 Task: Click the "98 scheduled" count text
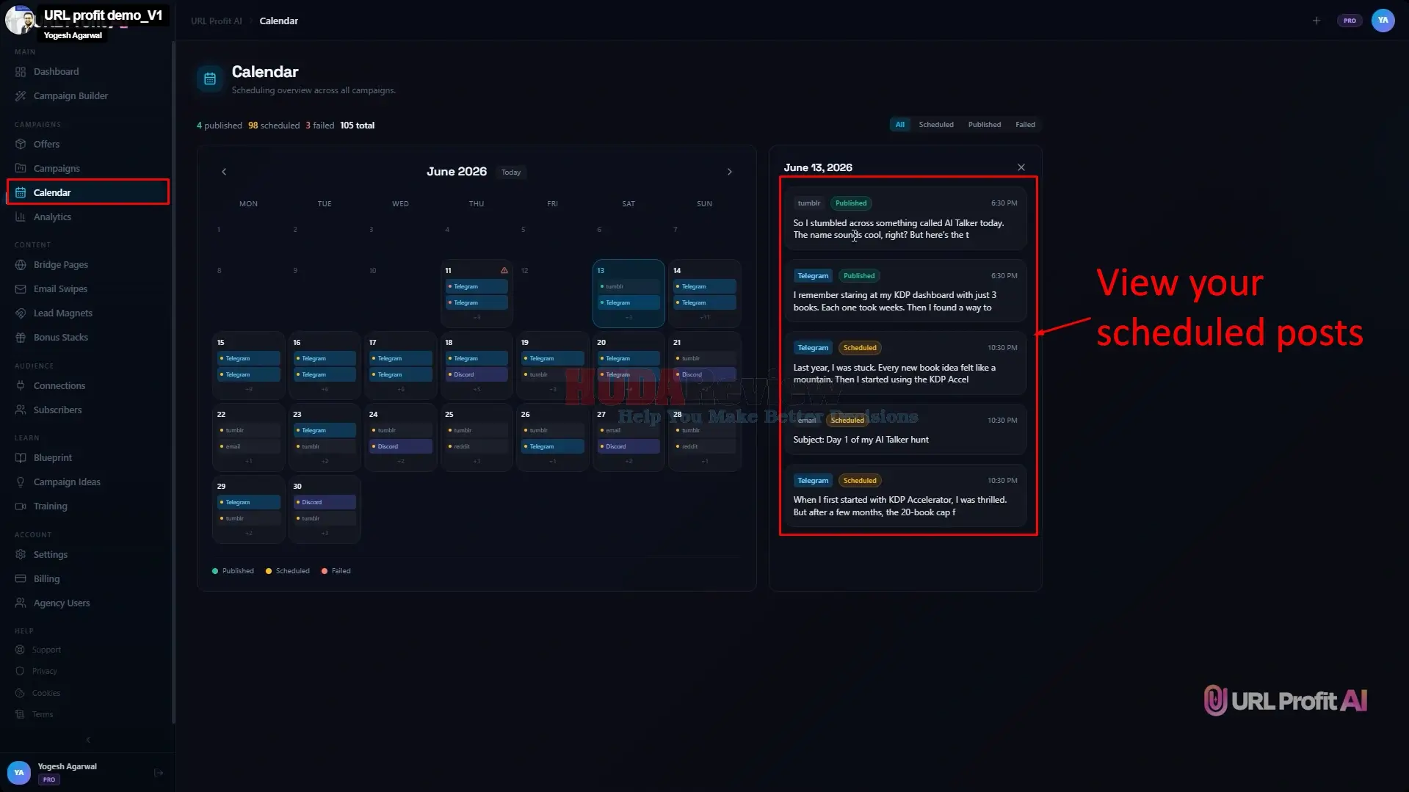click(x=274, y=126)
